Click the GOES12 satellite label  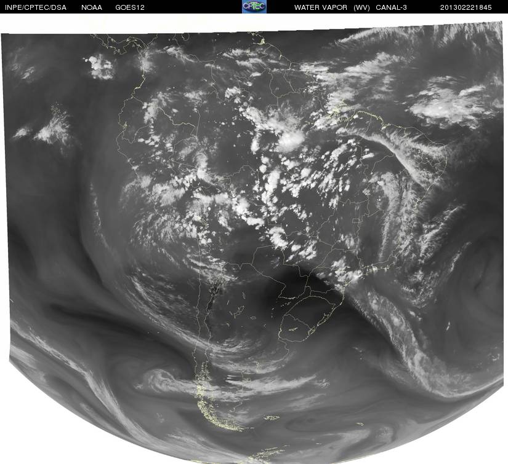130,7
